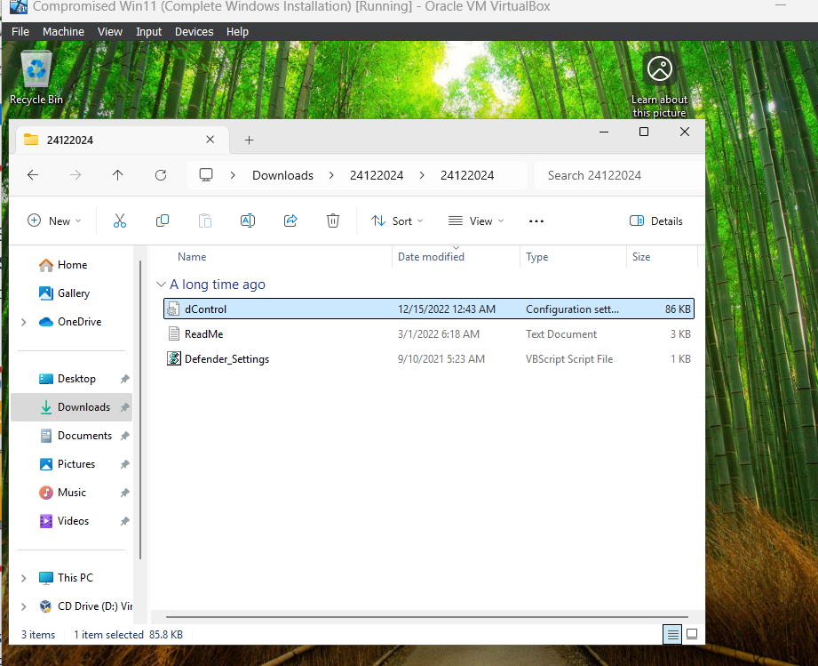Click the Cut scissors icon
The height and width of the screenshot is (666, 818).
(120, 221)
